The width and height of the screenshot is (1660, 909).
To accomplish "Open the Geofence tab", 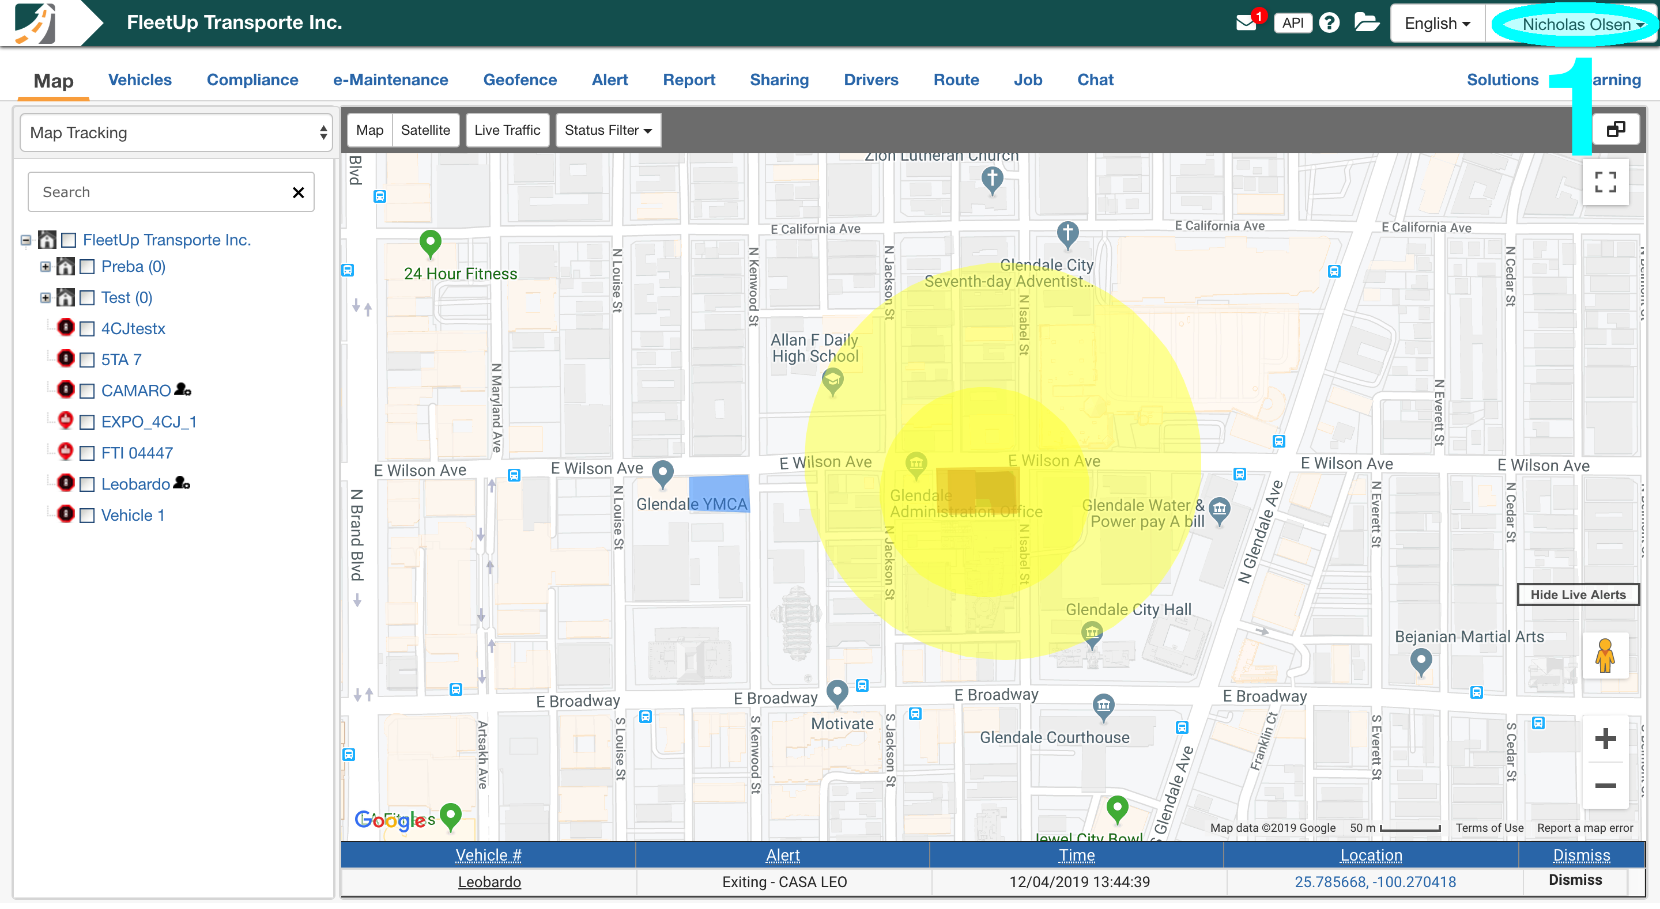I will 520,80.
